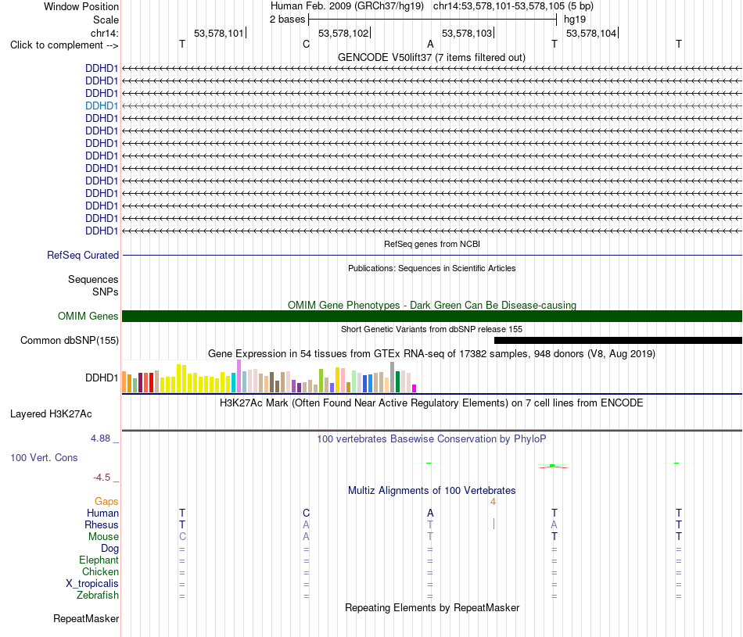
Task: Click the '2 bases' scale text
Action: click(288, 20)
